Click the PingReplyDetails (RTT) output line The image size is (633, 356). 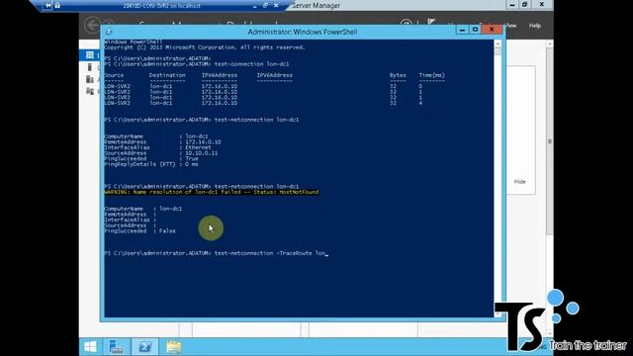[151, 164]
